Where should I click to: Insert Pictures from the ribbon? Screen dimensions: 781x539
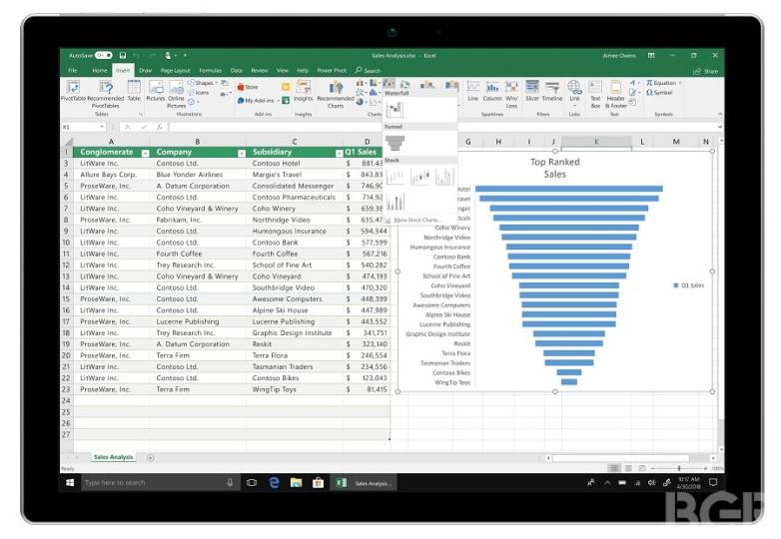point(156,91)
